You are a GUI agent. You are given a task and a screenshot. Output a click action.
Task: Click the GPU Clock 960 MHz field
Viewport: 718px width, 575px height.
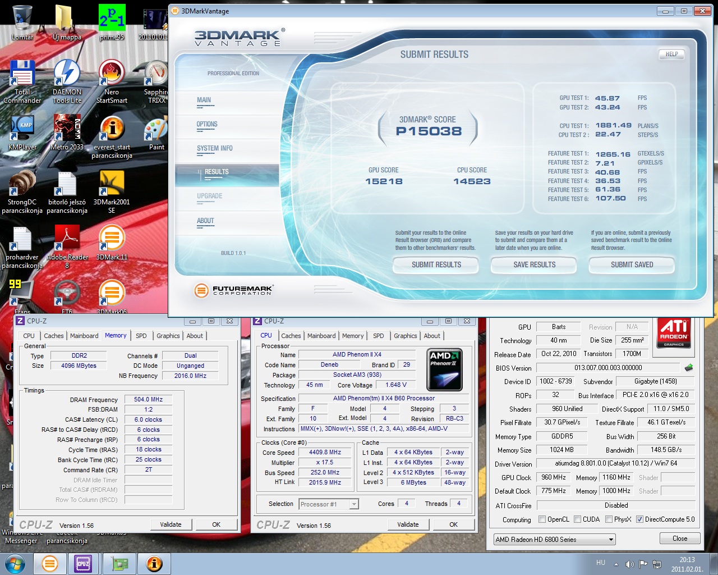[x=554, y=478]
